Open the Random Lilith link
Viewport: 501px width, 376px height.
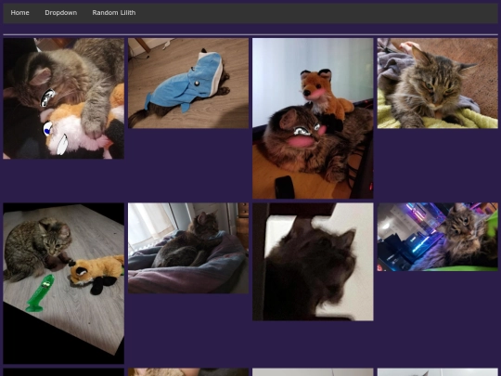coord(114,13)
